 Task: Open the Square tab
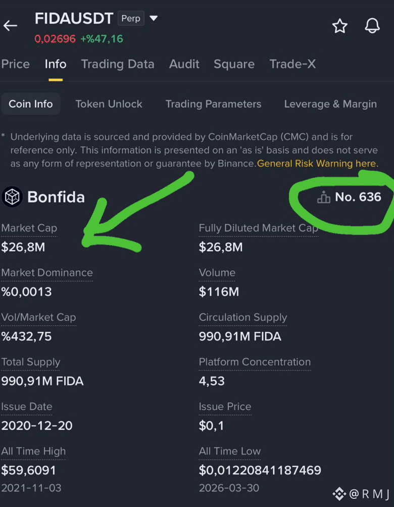pos(234,64)
